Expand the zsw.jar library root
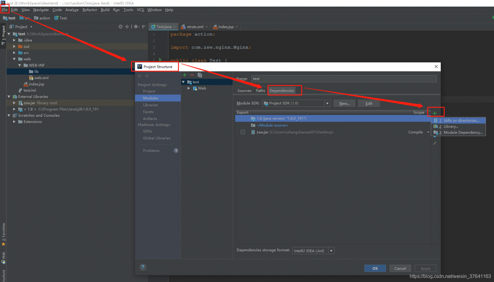Image resolution: width=494 pixels, height=282 pixels. click(x=15, y=103)
